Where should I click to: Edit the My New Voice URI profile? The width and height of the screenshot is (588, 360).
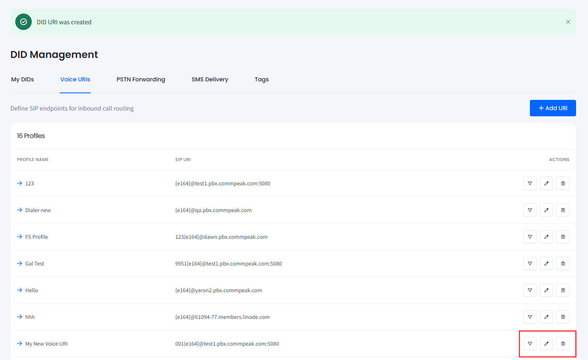tap(546, 344)
